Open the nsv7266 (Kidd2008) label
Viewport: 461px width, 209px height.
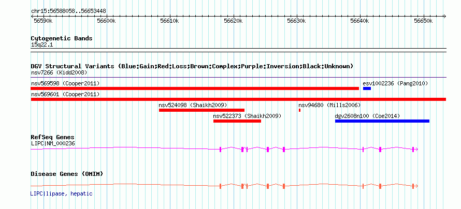[x=59, y=72]
